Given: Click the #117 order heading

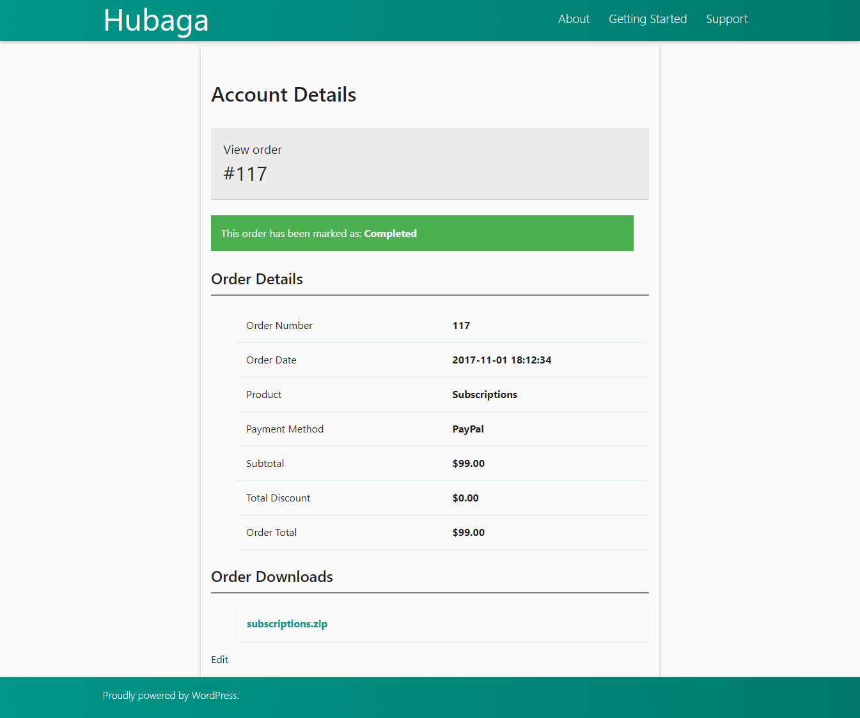Looking at the screenshot, I should coord(245,174).
